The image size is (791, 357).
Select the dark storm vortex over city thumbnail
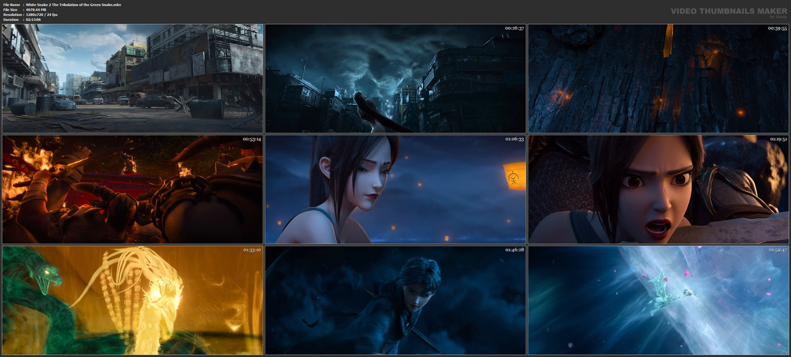coord(395,78)
